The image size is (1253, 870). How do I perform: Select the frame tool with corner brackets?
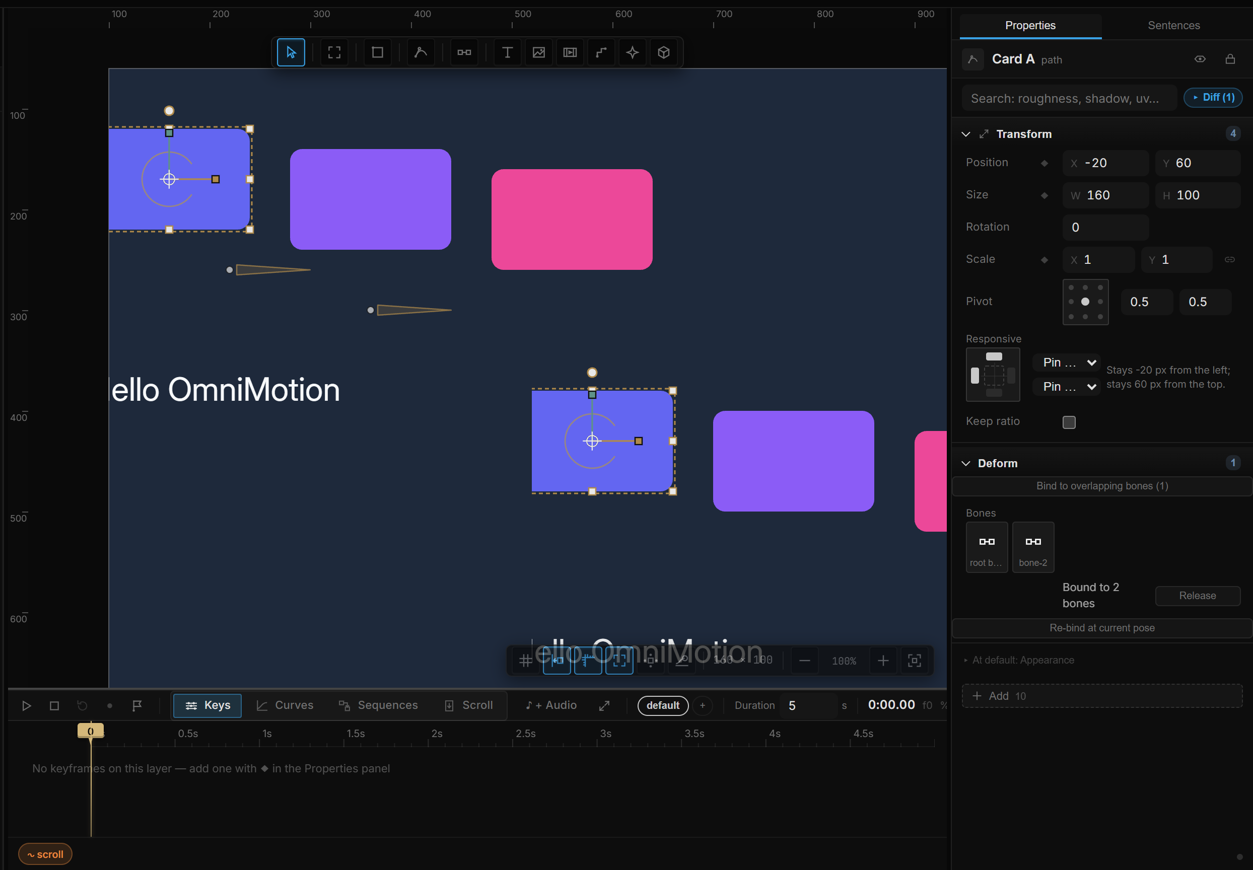point(334,52)
